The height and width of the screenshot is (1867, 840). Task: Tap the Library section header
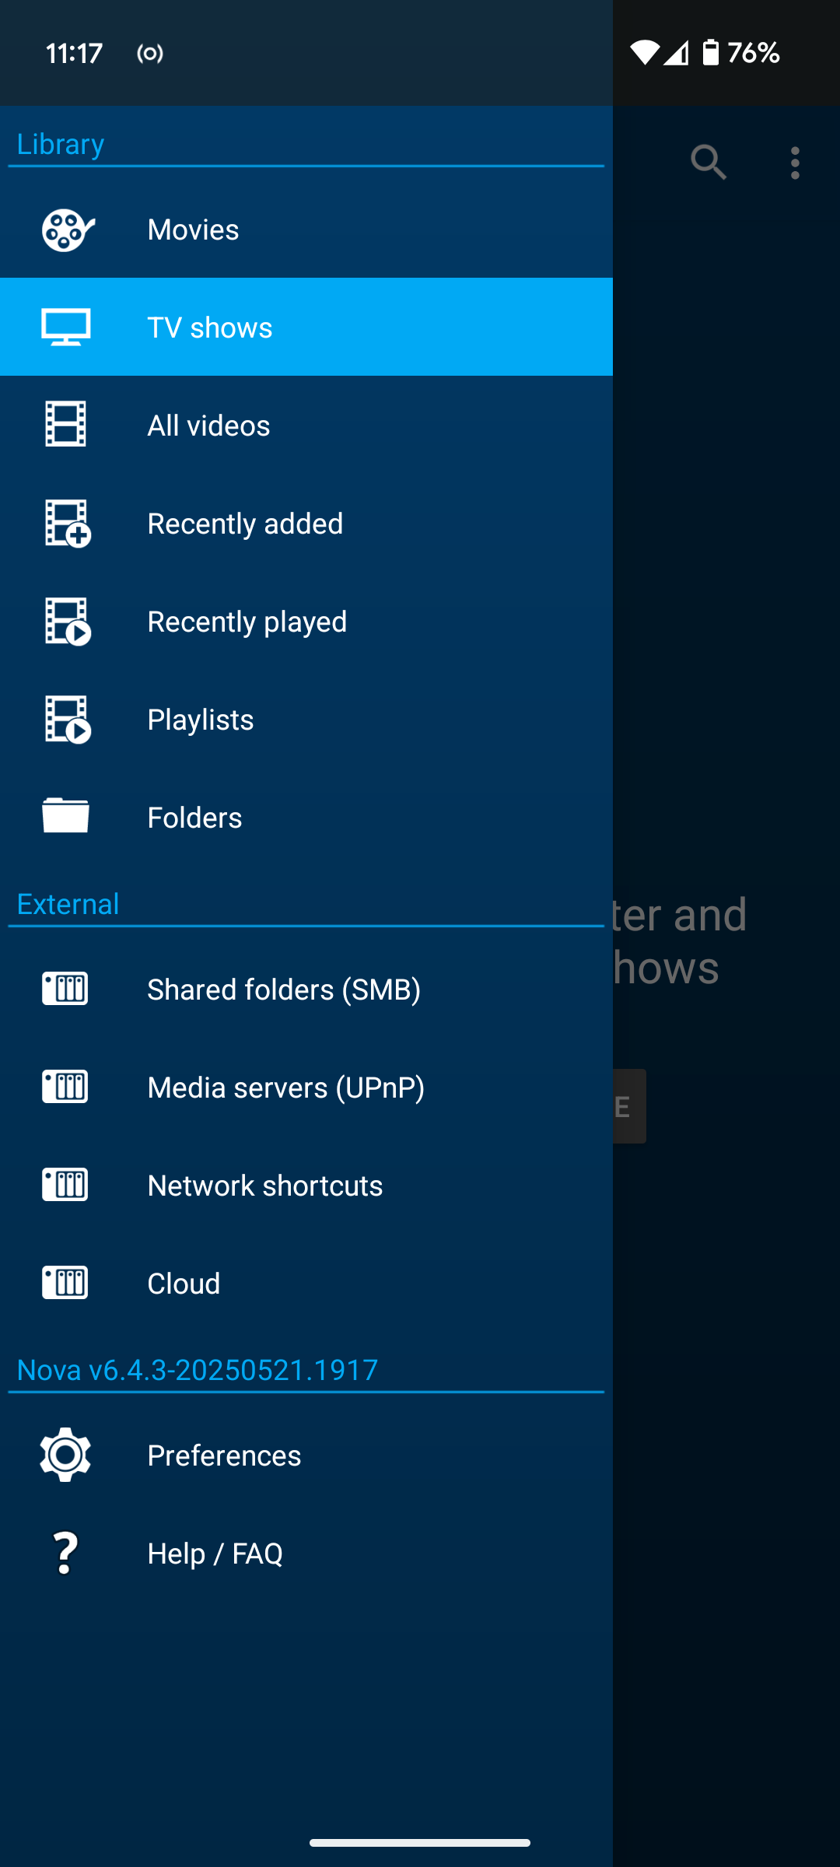pyautogui.click(x=61, y=144)
